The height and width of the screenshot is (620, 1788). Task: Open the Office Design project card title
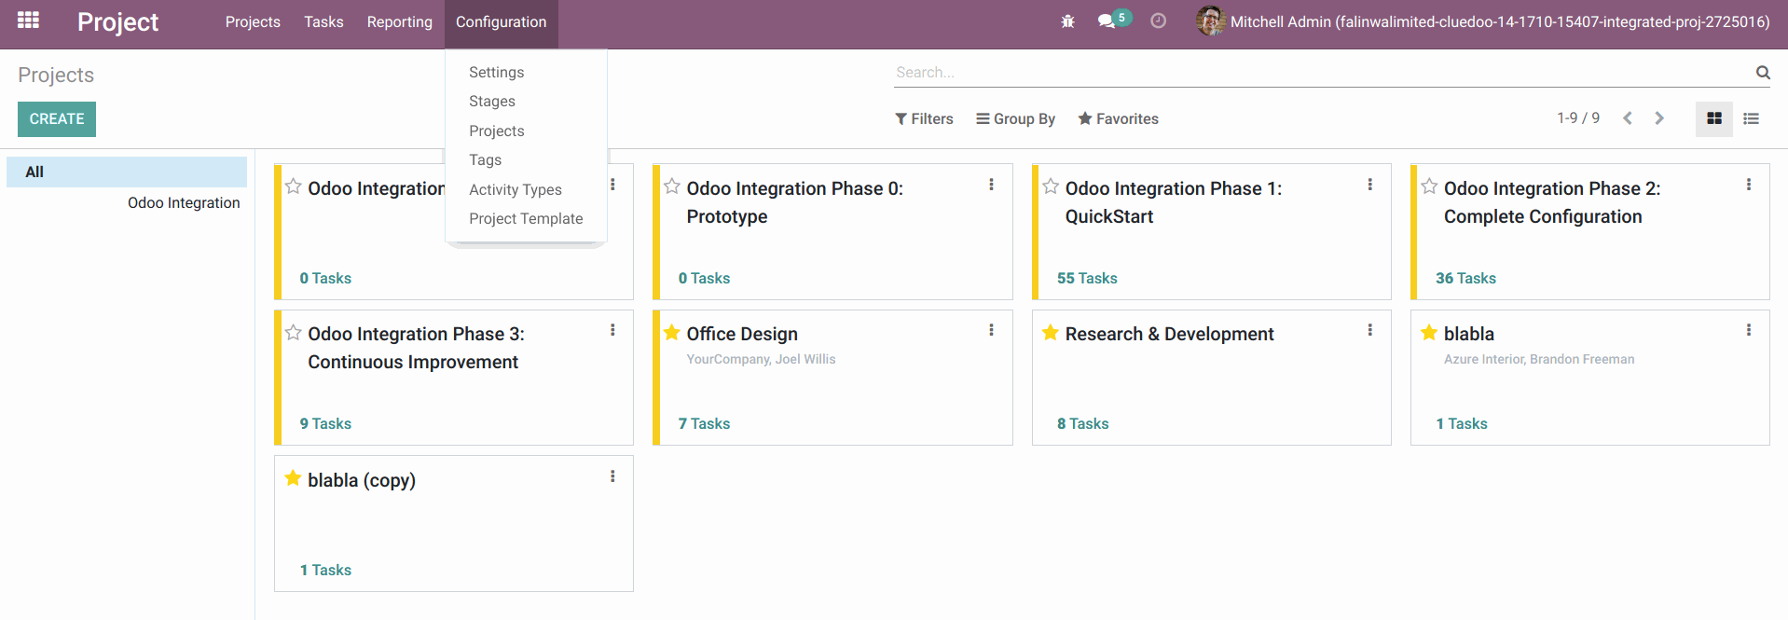(x=742, y=334)
